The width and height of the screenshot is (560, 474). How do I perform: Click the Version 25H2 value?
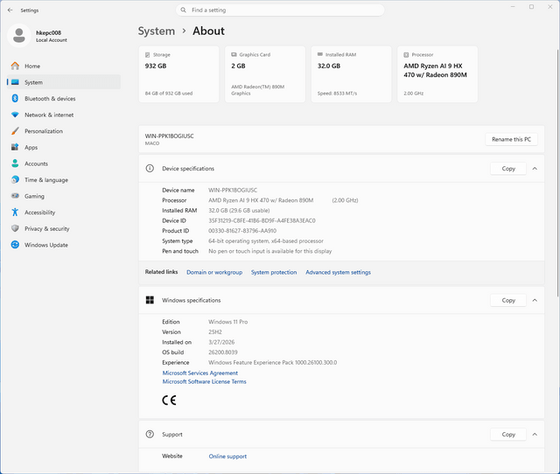click(215, 331)
